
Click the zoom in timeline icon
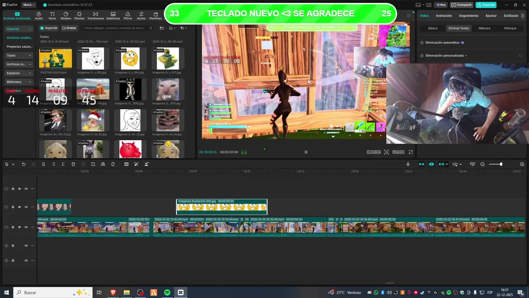tap(522, 164)
